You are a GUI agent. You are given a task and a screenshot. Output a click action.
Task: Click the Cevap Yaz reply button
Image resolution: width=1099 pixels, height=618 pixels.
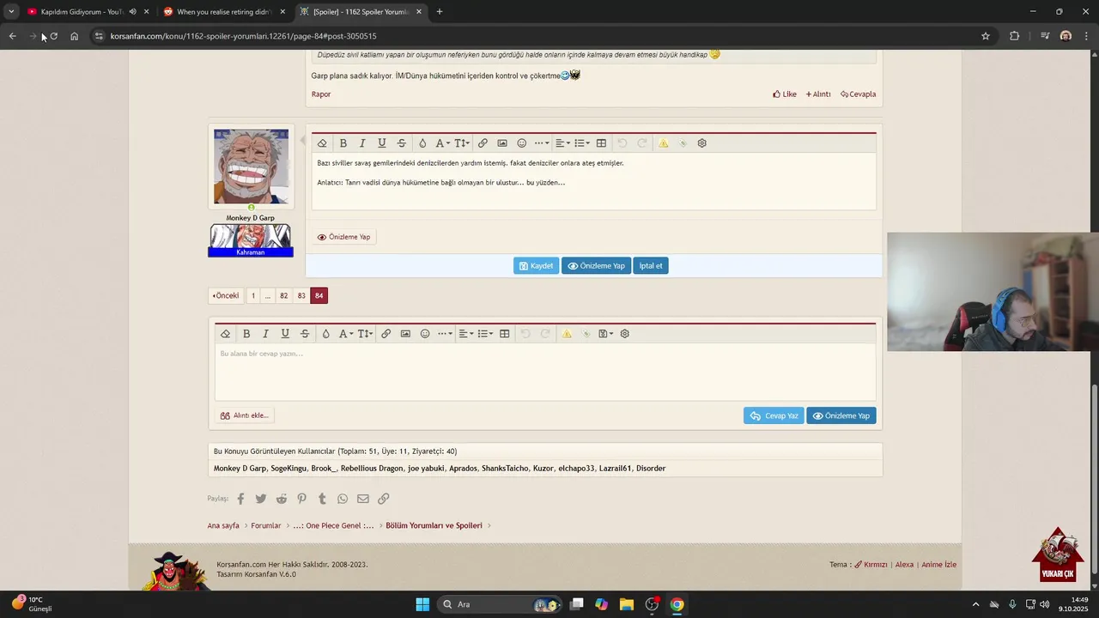tap(774, 415)
